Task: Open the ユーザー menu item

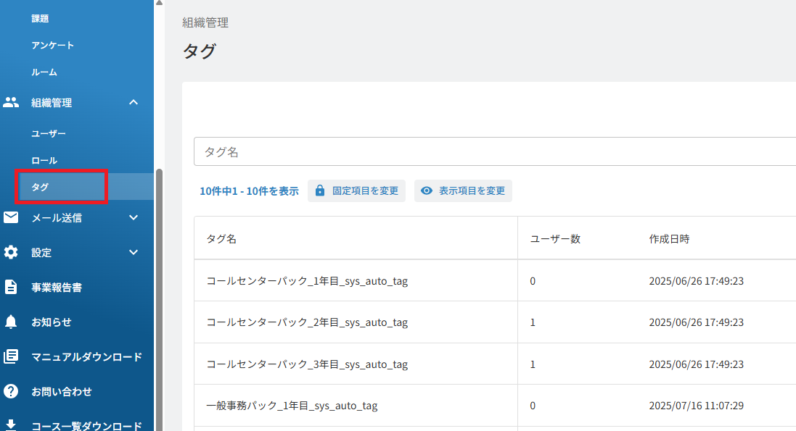Action: (49, 134)
